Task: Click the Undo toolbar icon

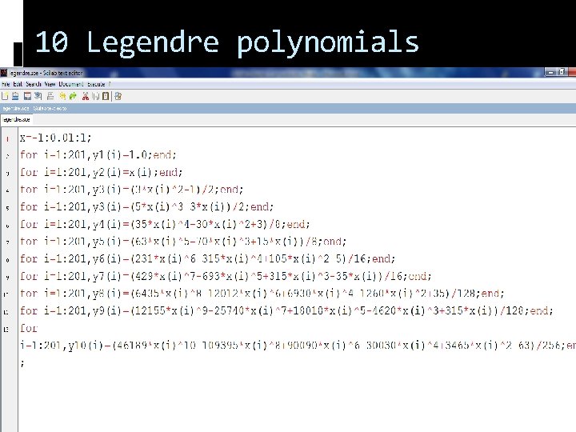Action: click(62, 96)
